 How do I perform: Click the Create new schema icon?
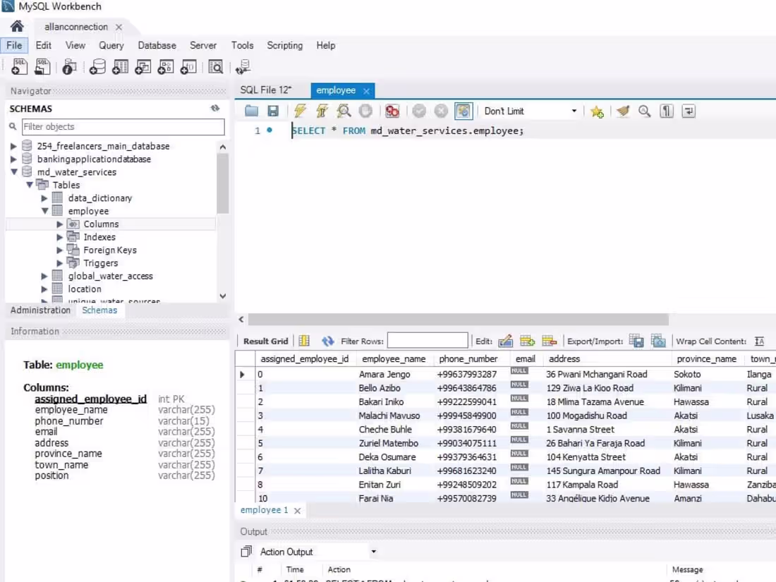(x=98, y=67)
